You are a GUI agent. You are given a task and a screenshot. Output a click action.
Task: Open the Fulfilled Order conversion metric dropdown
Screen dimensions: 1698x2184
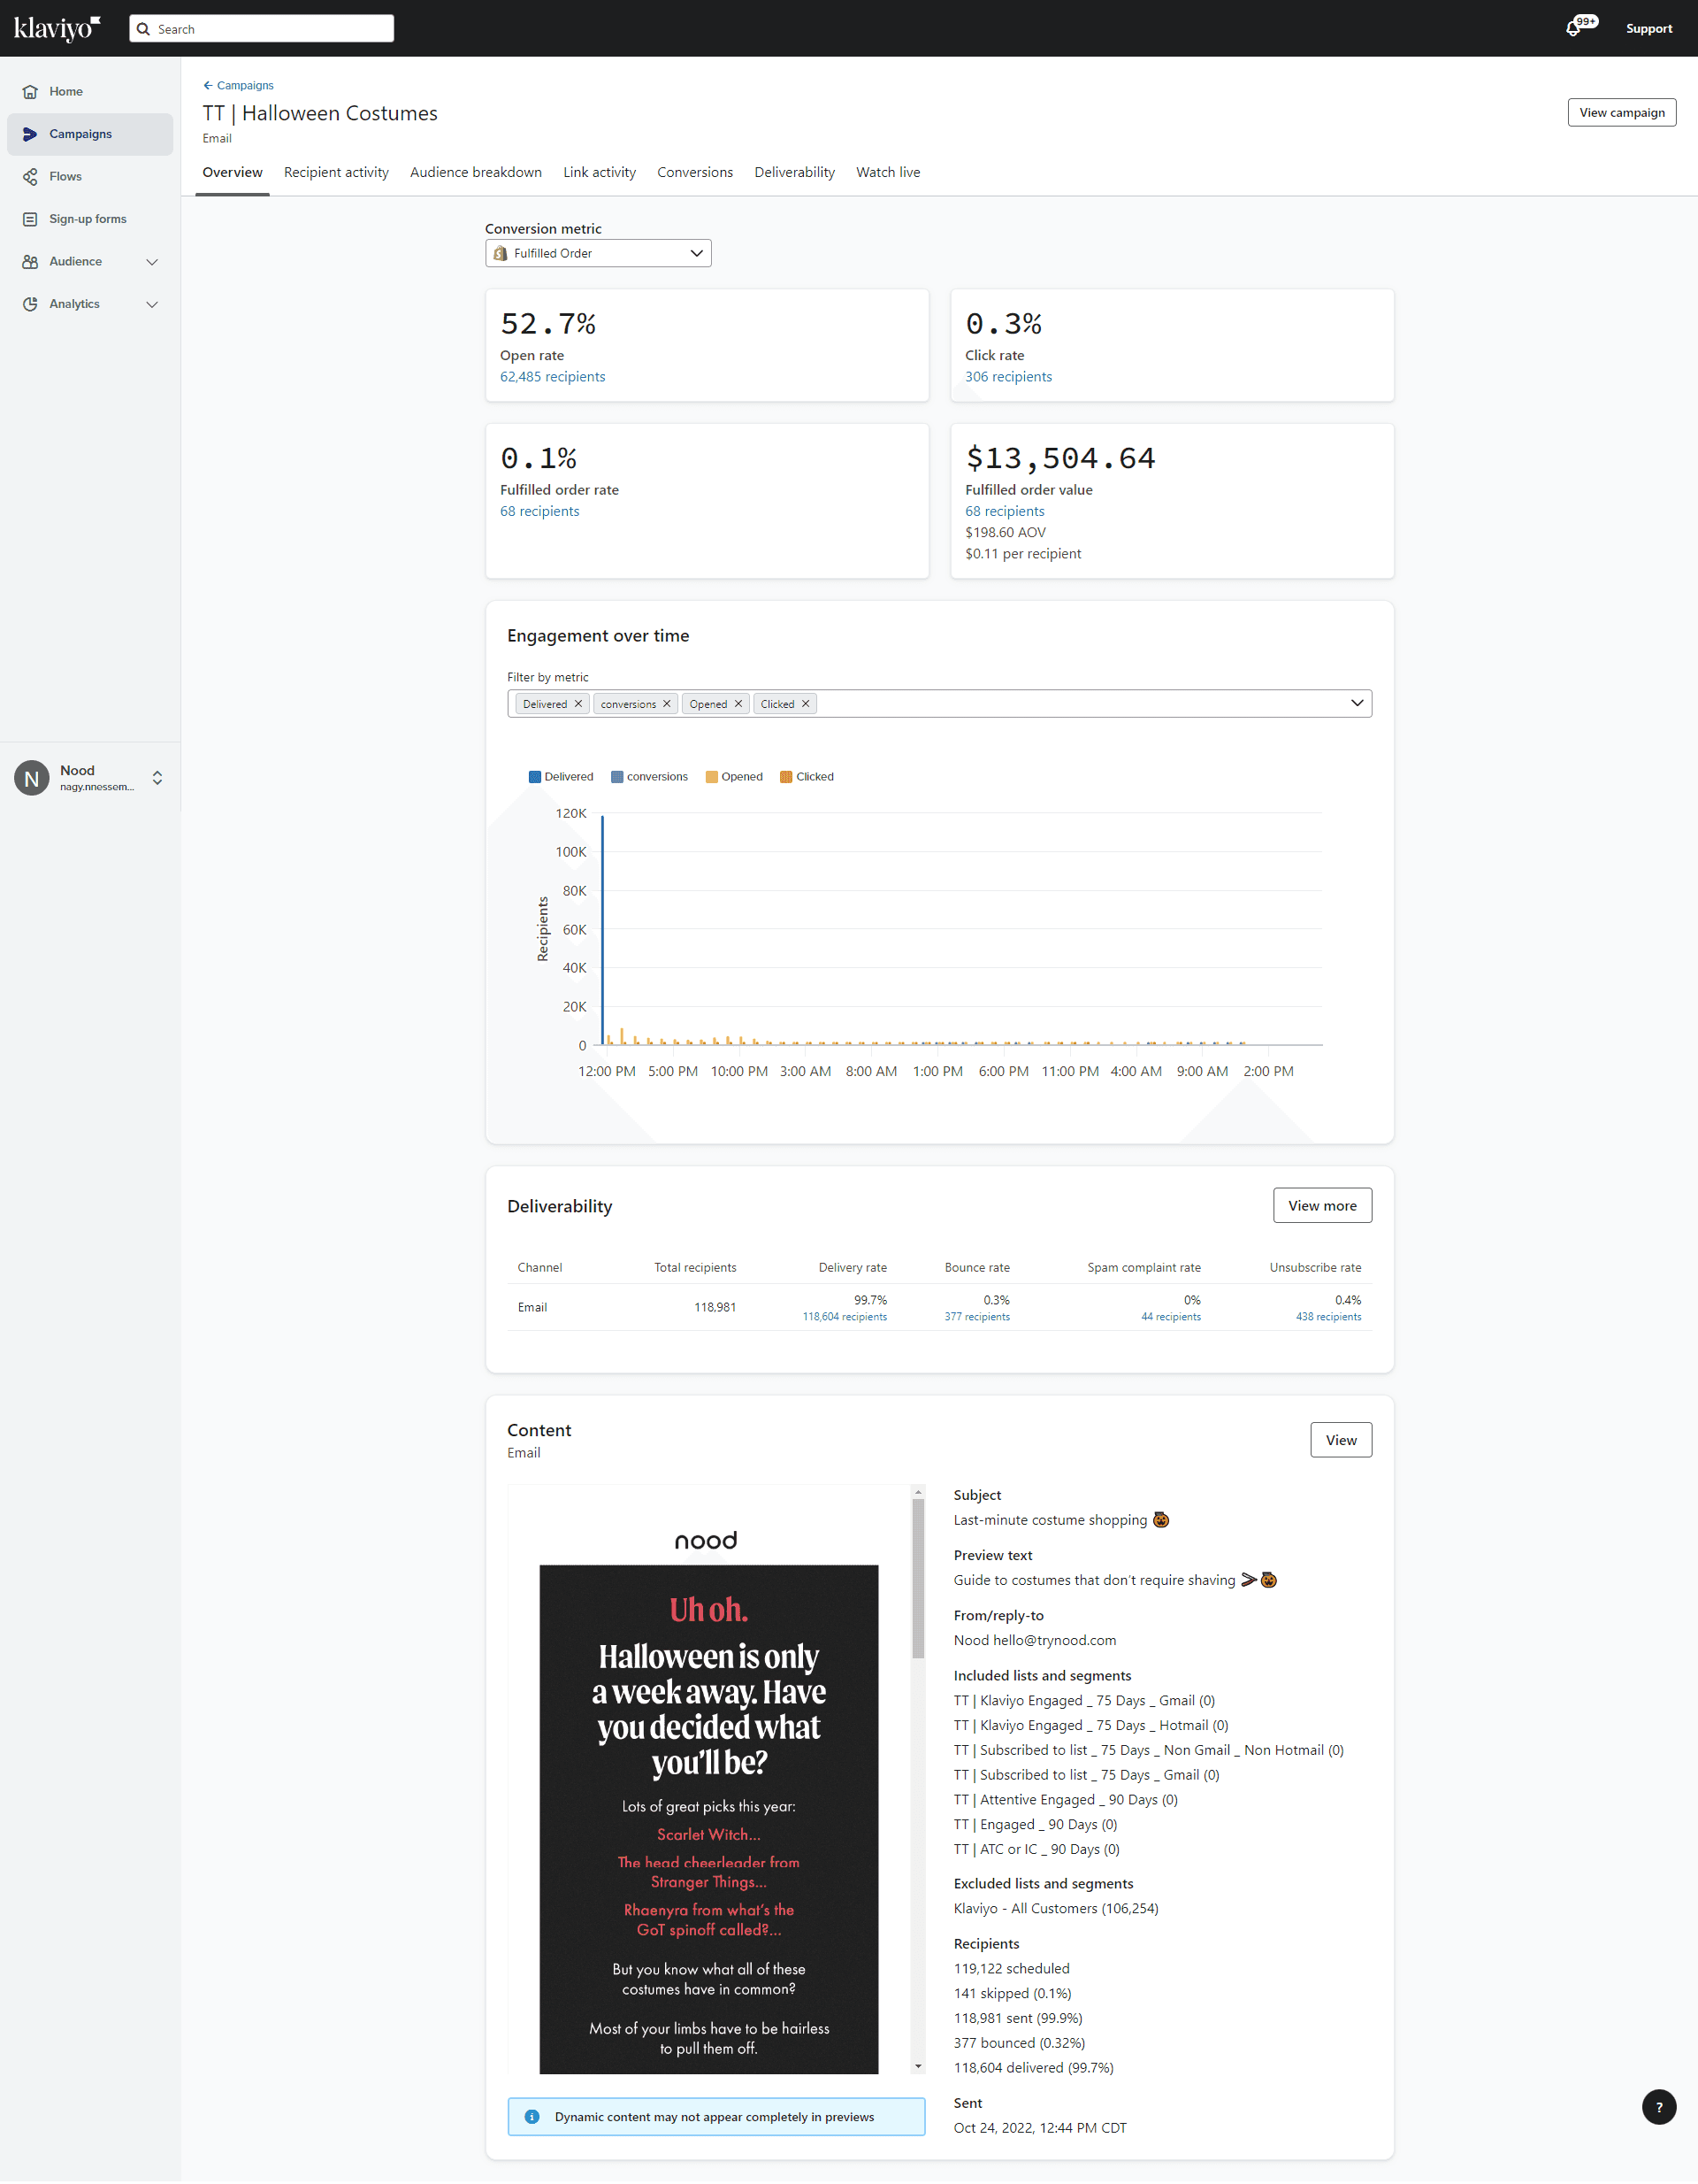point(598,253)
